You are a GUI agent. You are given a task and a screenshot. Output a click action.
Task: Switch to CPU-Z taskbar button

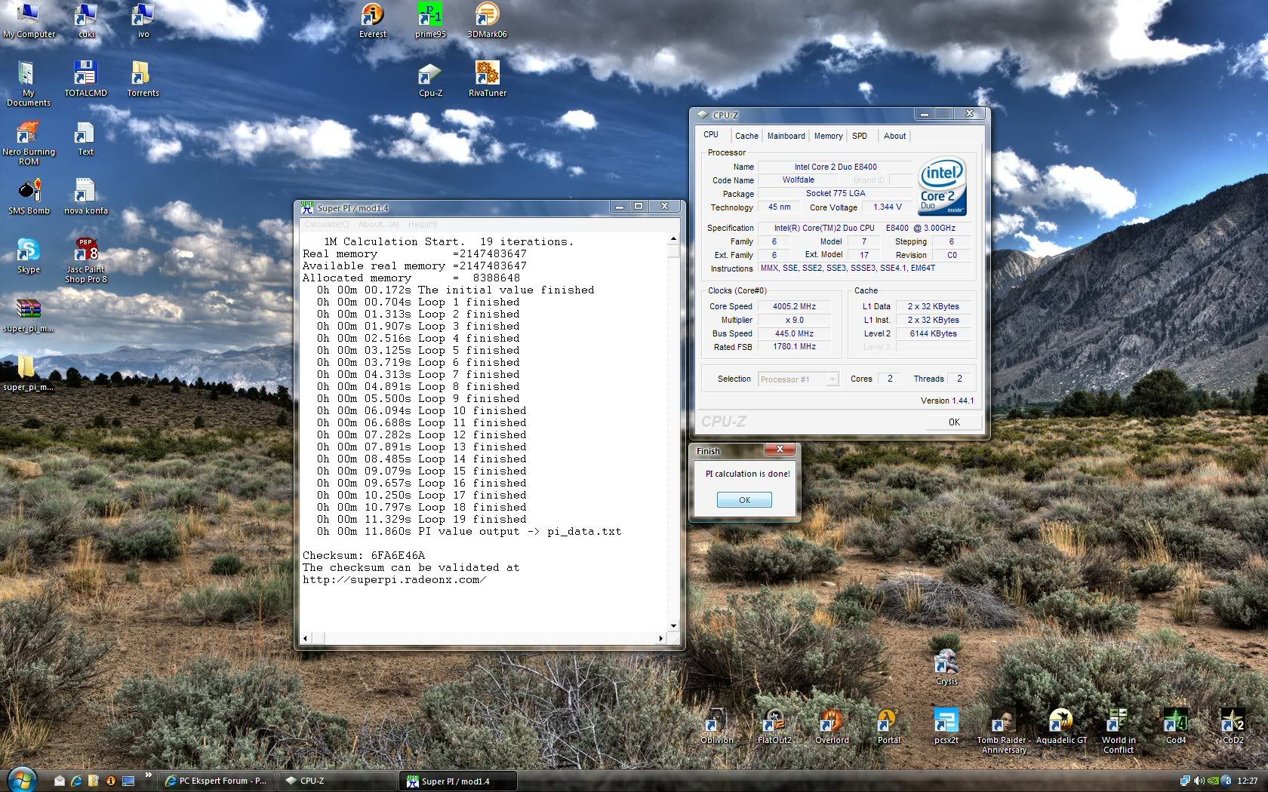[x=337, y=781]
